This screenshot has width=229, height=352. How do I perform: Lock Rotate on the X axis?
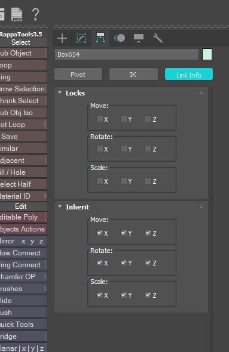point(100,149)
